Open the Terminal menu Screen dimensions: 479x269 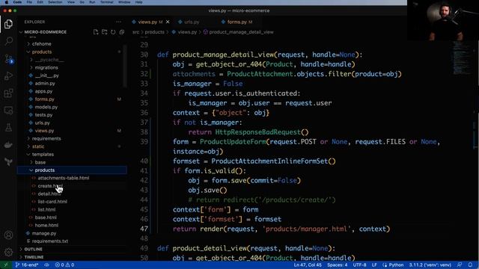106,2
